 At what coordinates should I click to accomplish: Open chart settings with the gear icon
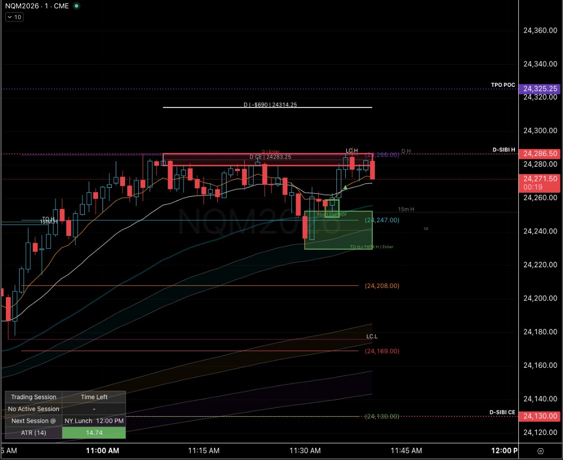click(540, 450)
